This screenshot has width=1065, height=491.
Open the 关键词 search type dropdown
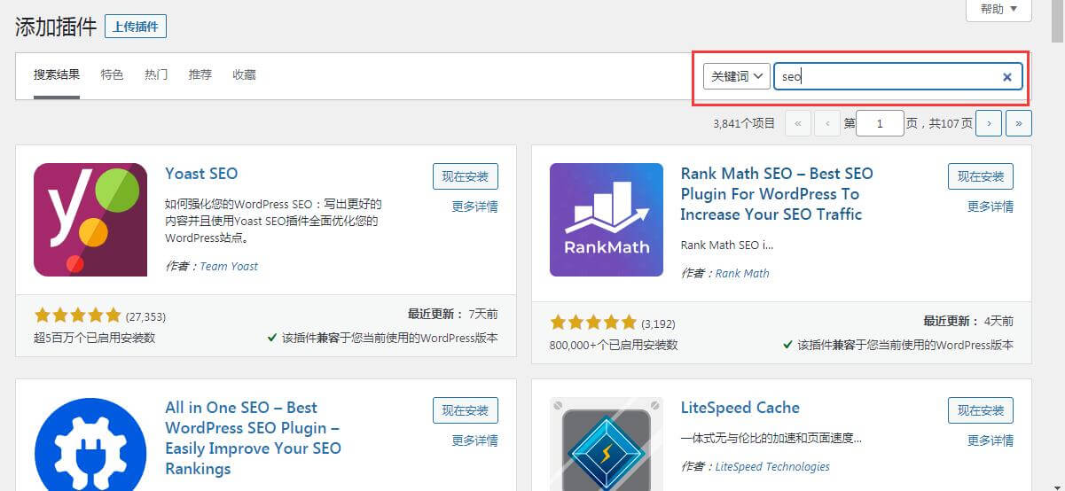[737, 76]
